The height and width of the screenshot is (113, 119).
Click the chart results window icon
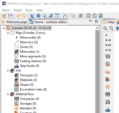(x=57, y=16)
